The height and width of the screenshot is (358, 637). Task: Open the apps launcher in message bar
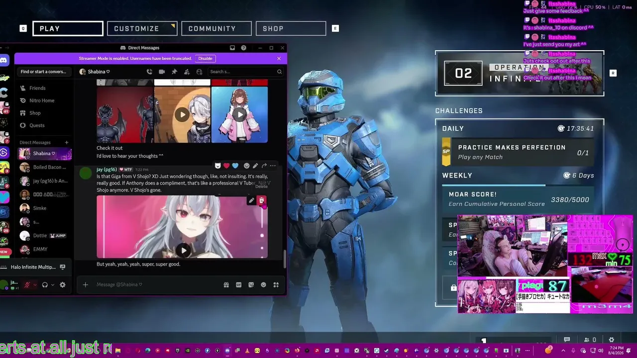point(276,285)
